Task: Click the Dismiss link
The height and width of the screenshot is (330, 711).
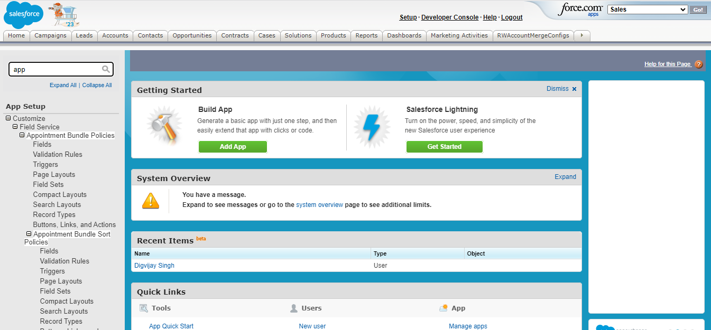Action: (558, 89)
